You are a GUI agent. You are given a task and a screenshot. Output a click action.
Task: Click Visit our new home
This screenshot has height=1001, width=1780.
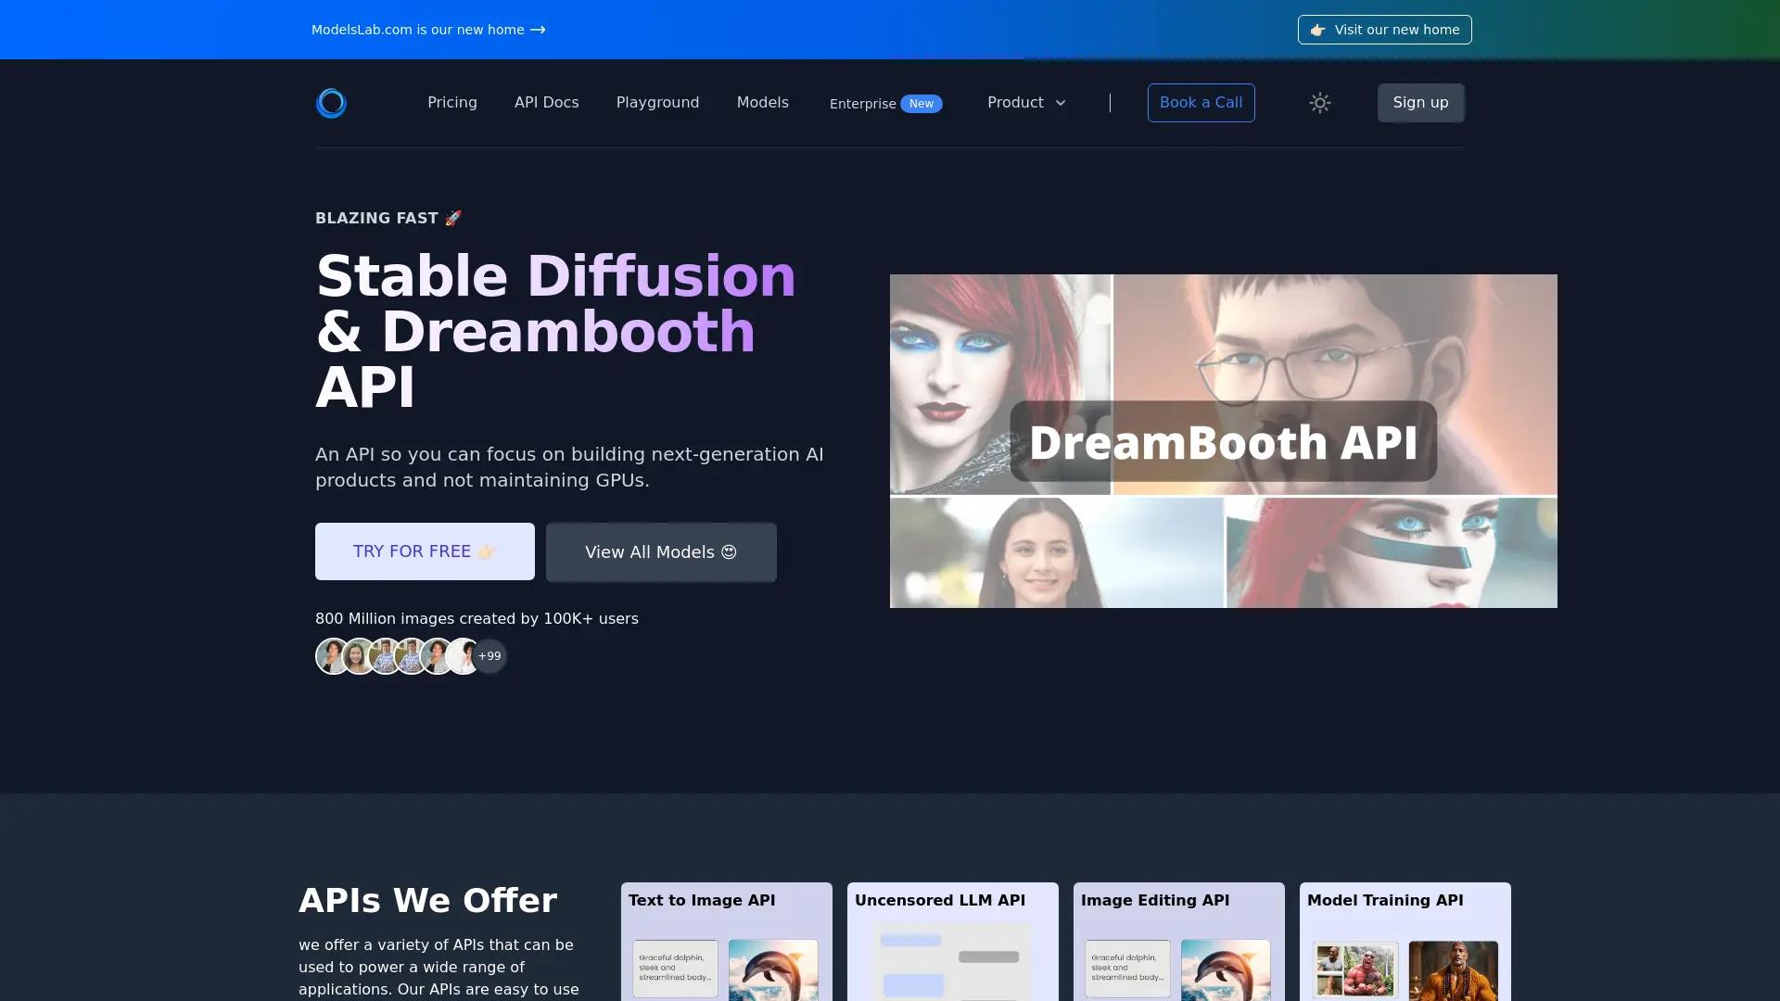click(x=1385, y=29)
